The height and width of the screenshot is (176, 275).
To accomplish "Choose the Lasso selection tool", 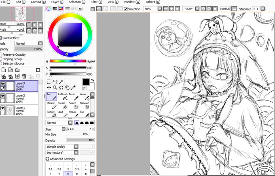I will tap(55, 82).
